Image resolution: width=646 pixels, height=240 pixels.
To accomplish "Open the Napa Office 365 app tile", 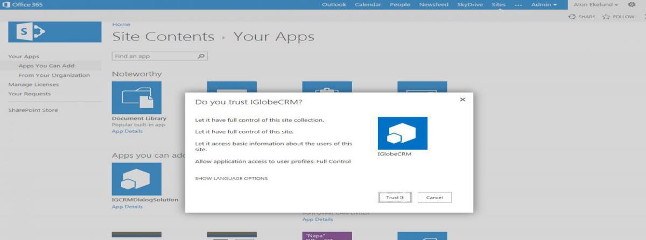I will 327,236.
